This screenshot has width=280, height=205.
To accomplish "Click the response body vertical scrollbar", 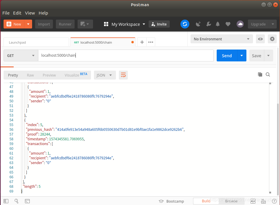I will (270, 138).
